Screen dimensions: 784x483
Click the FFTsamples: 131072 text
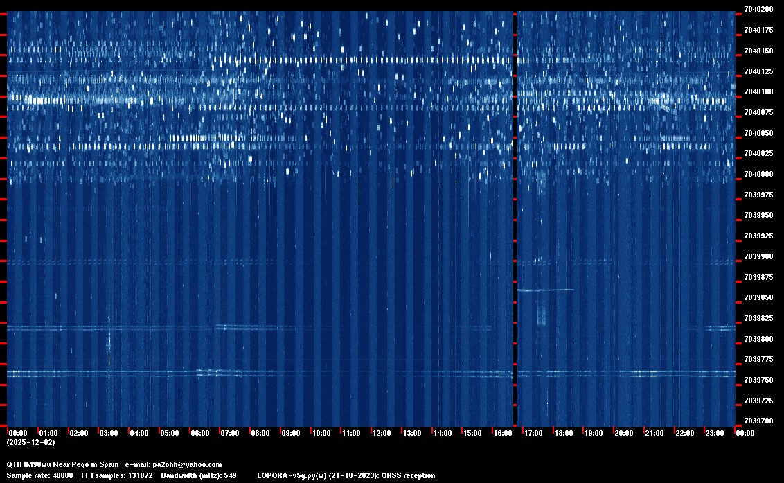117,475
